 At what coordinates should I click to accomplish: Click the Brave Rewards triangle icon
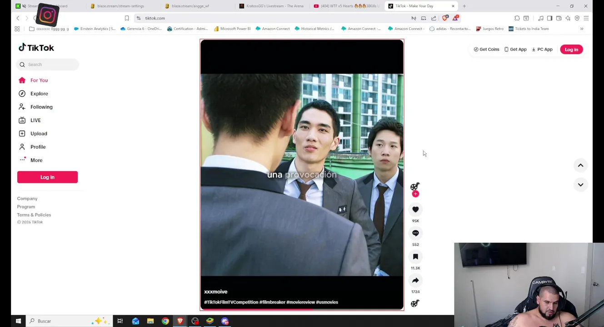(x=456, y=18)
